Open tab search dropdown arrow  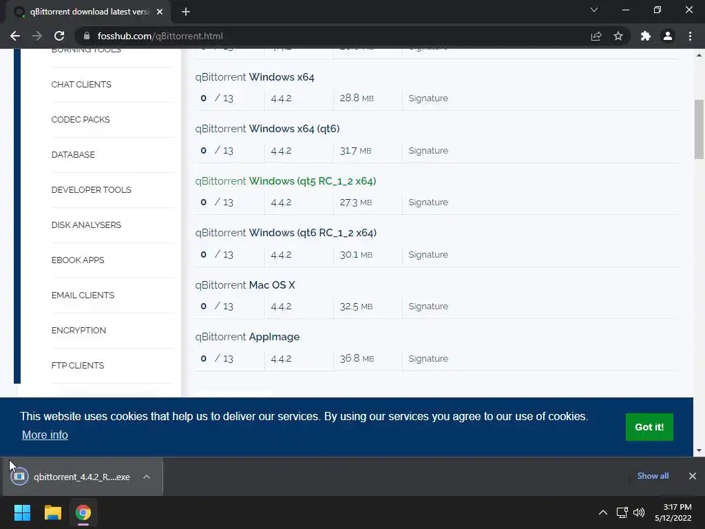pos(594,10)
